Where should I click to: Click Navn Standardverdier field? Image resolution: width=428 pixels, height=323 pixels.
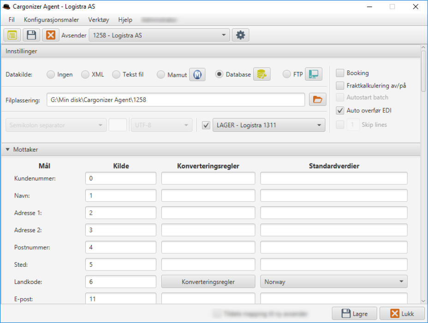(x=334, y=195)
